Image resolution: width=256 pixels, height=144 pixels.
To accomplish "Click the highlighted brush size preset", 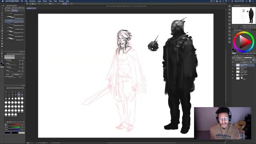I will pos(19,95).
